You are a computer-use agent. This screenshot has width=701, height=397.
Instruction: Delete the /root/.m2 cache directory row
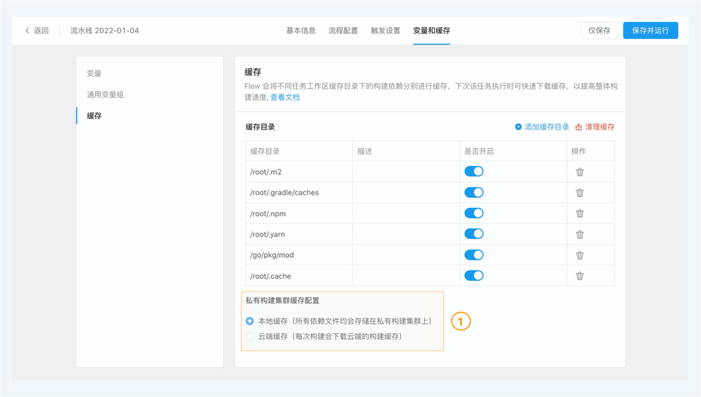pyautogui.click(x=580, y=172)
